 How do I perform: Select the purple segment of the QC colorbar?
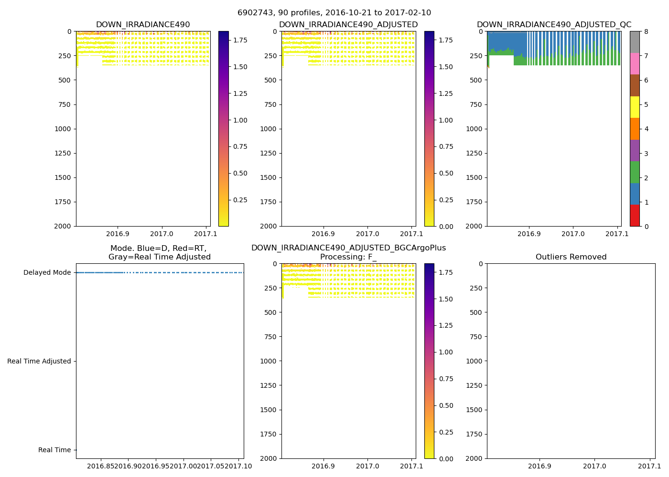(x=635, y=150)
